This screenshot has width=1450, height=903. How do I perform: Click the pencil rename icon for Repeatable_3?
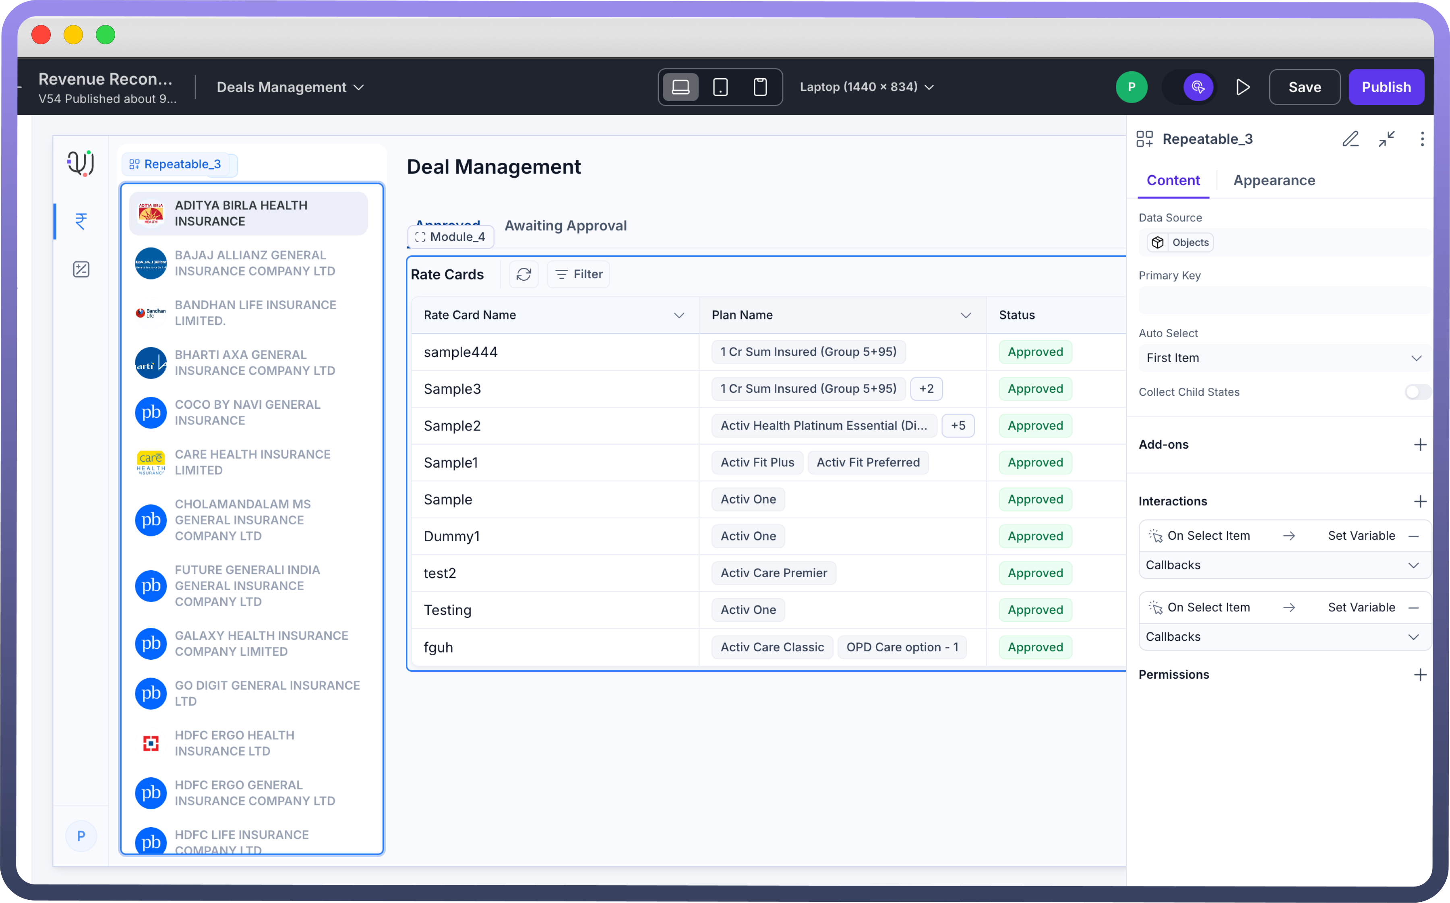1350,139
